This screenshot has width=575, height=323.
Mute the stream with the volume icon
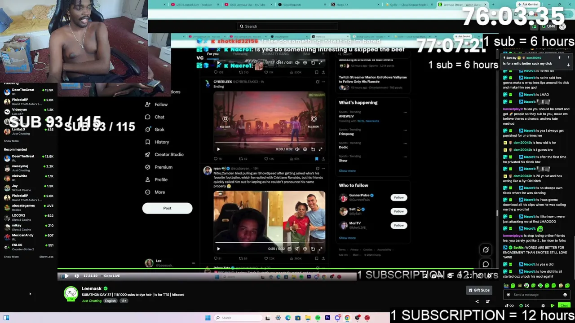click(x=77, y=276)
